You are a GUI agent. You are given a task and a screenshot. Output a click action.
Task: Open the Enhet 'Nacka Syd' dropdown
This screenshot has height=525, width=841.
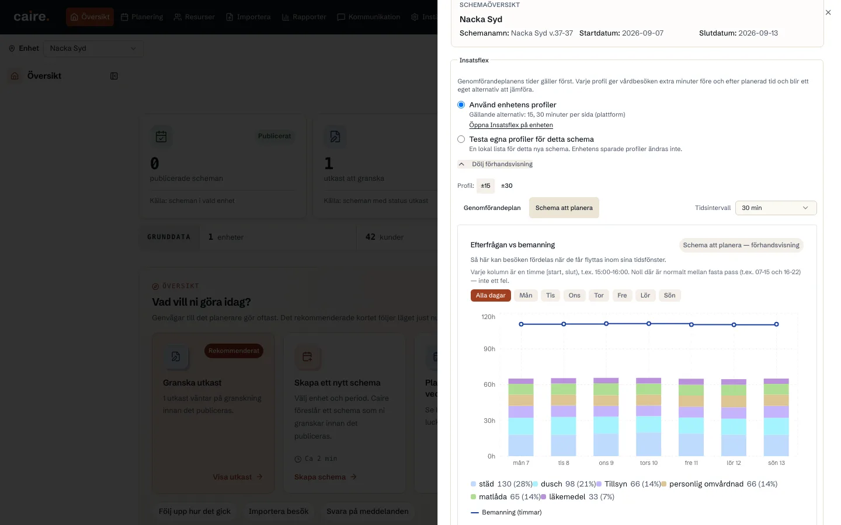point(93,48)
